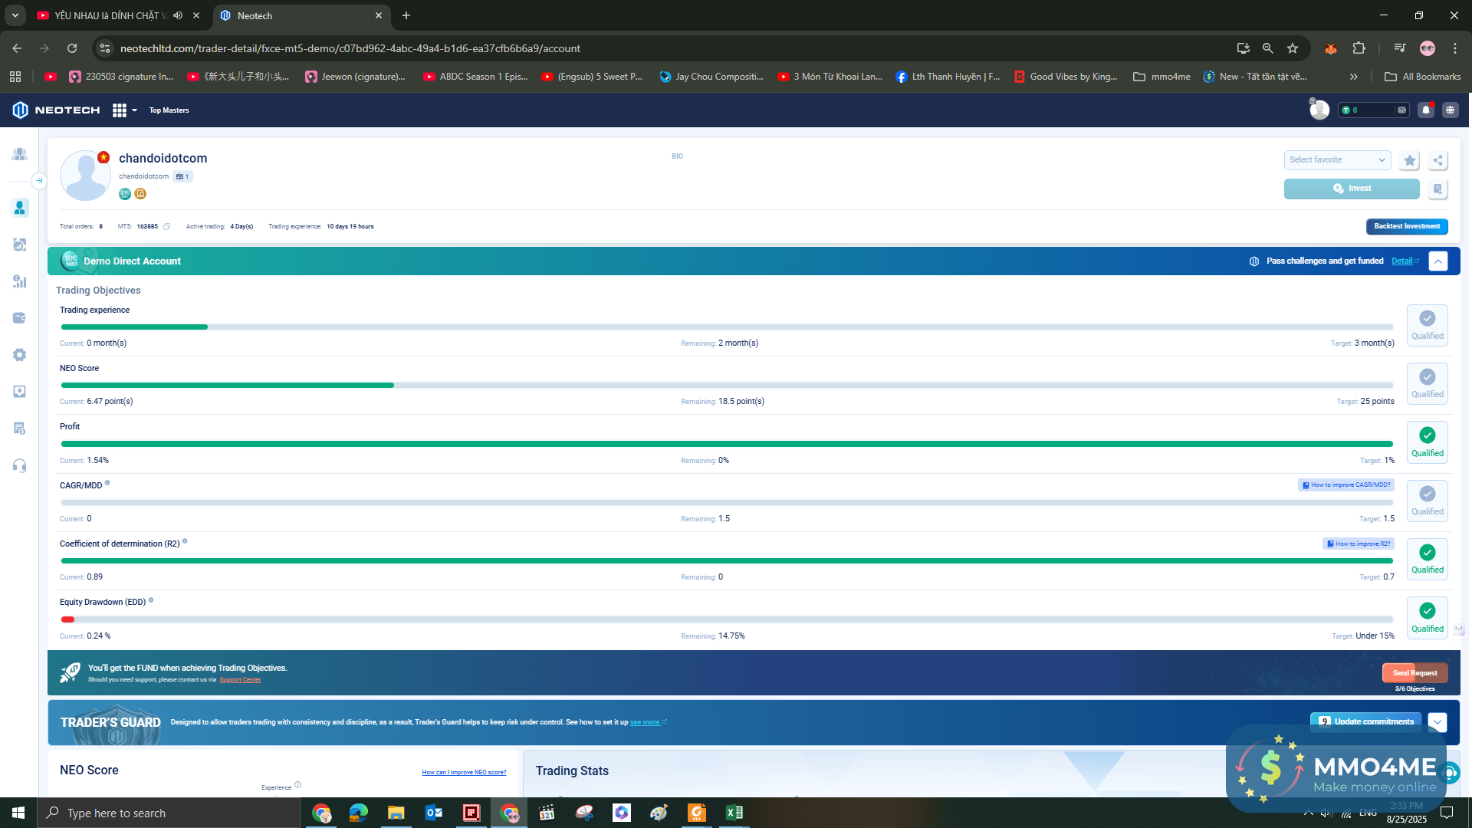The height and width of the screenshot is (828, 1472).
Task: Click the share icon on the profile card
Action: tap(1437, 160)
